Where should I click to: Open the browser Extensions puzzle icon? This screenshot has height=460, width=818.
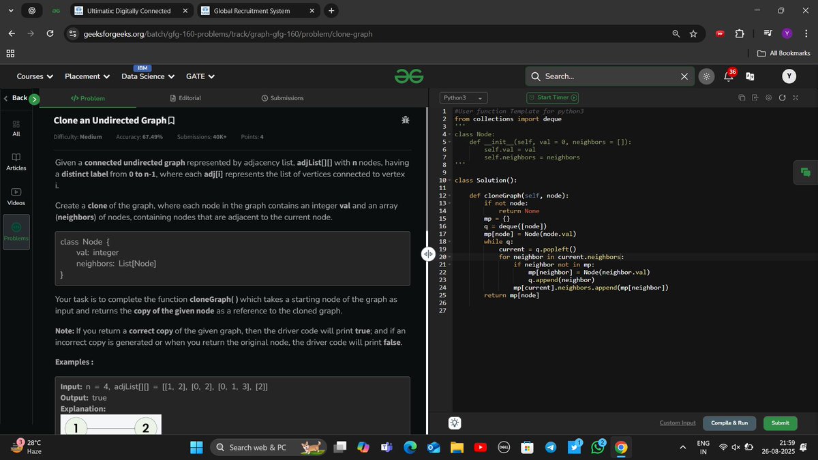click(x=739, y=33)
